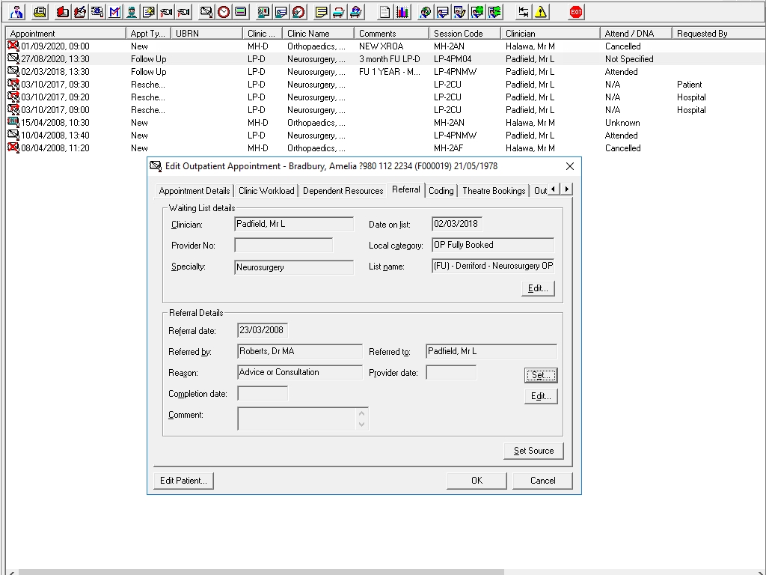Viewport: 766px width, 575px height.
Task: Click the Set Source button
Action: point(533,451)
